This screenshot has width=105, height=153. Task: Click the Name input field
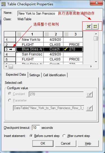click(x=46, y=13)
